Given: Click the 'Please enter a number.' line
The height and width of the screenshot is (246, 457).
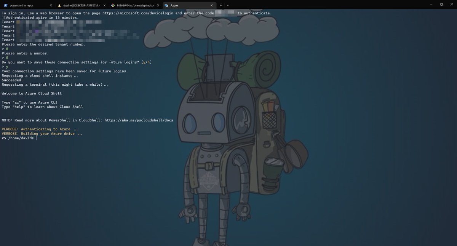Looking at the screenshot, I should (x=25, y=53).
